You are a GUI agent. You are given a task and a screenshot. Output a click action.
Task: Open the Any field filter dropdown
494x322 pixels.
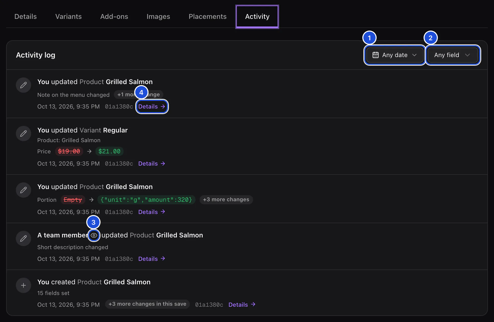pyautogui.click(x=453, y=55)
